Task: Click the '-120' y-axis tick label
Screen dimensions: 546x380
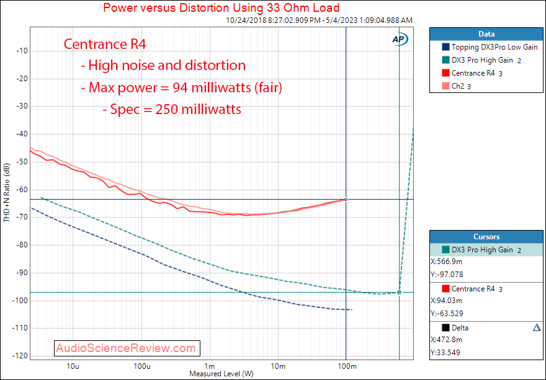Action: click(20, 356)
